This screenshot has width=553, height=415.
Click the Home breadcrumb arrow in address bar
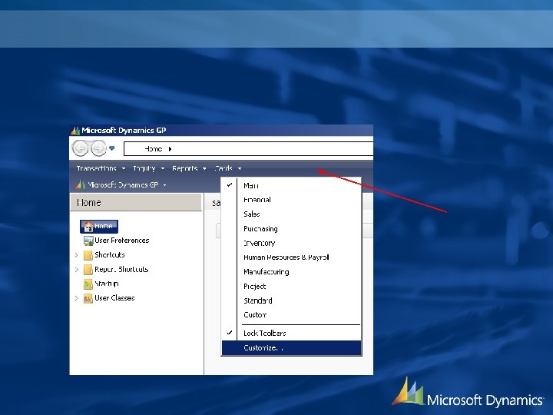tap(170, 149)
